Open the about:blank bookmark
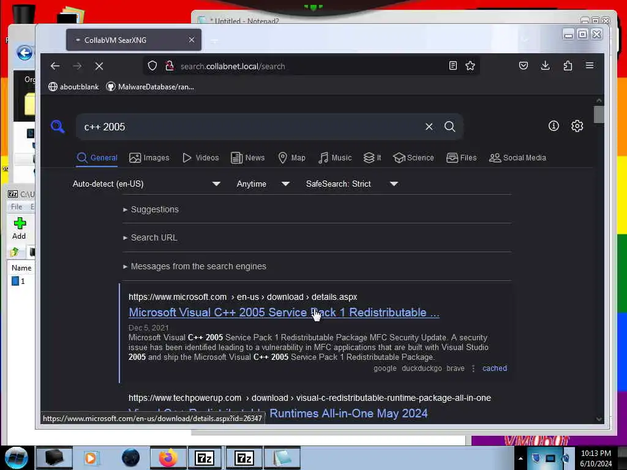 tap(73, 87)
